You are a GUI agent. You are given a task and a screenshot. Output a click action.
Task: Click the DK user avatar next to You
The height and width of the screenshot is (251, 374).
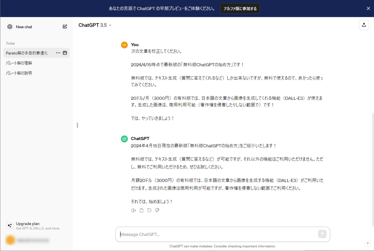(124, 45)
